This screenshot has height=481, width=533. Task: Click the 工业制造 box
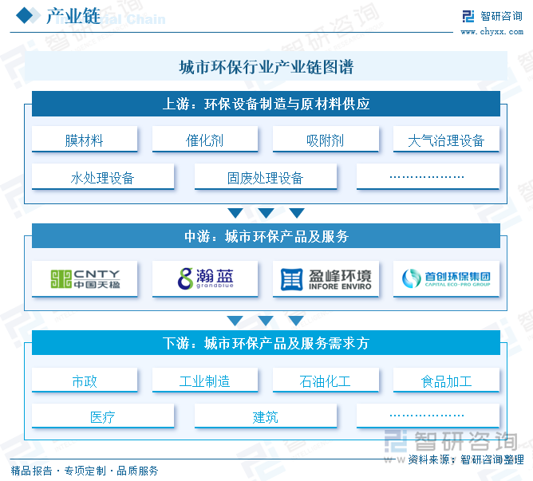click(x=204, y=380)
